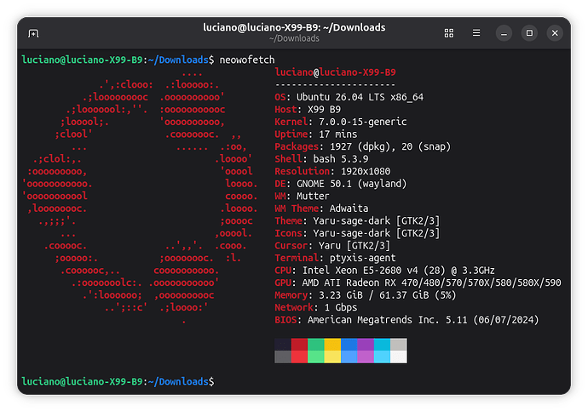Click the typed neowofetch command
The image size is (588, 411).
247,60
